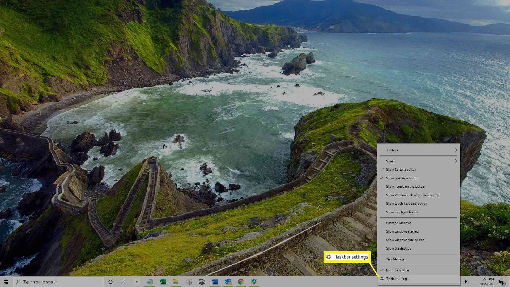Click the volume speaker tray icon

click(466, 282)
